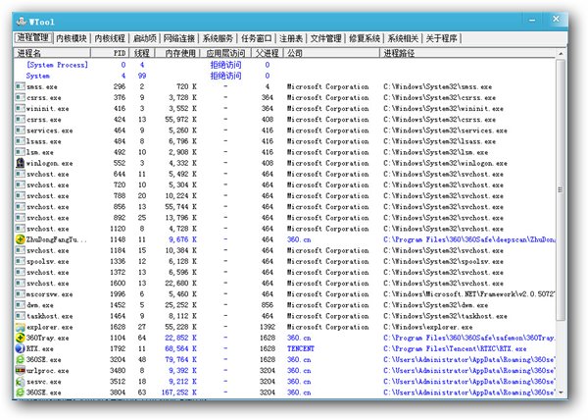Click the RTX.exe globe icon

(20, 348)
